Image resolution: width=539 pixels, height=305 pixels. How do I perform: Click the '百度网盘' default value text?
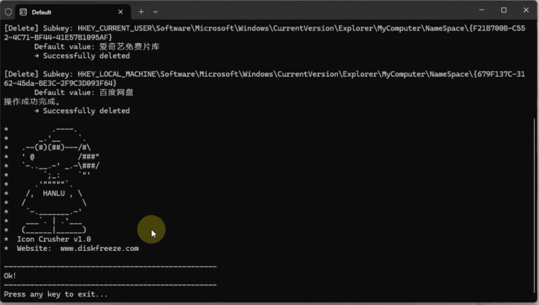click(x=117, y=92)
